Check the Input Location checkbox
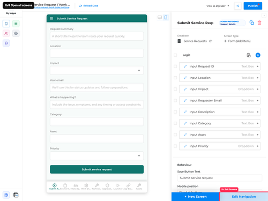268x201 pixels. point(175,78)
